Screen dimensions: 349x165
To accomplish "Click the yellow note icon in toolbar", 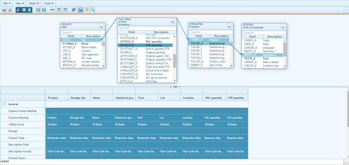I will tap(87, 10).
